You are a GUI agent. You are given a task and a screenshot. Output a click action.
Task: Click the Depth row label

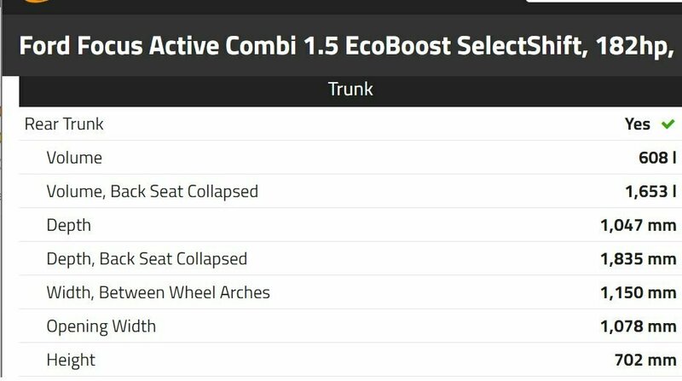point(68,226)
